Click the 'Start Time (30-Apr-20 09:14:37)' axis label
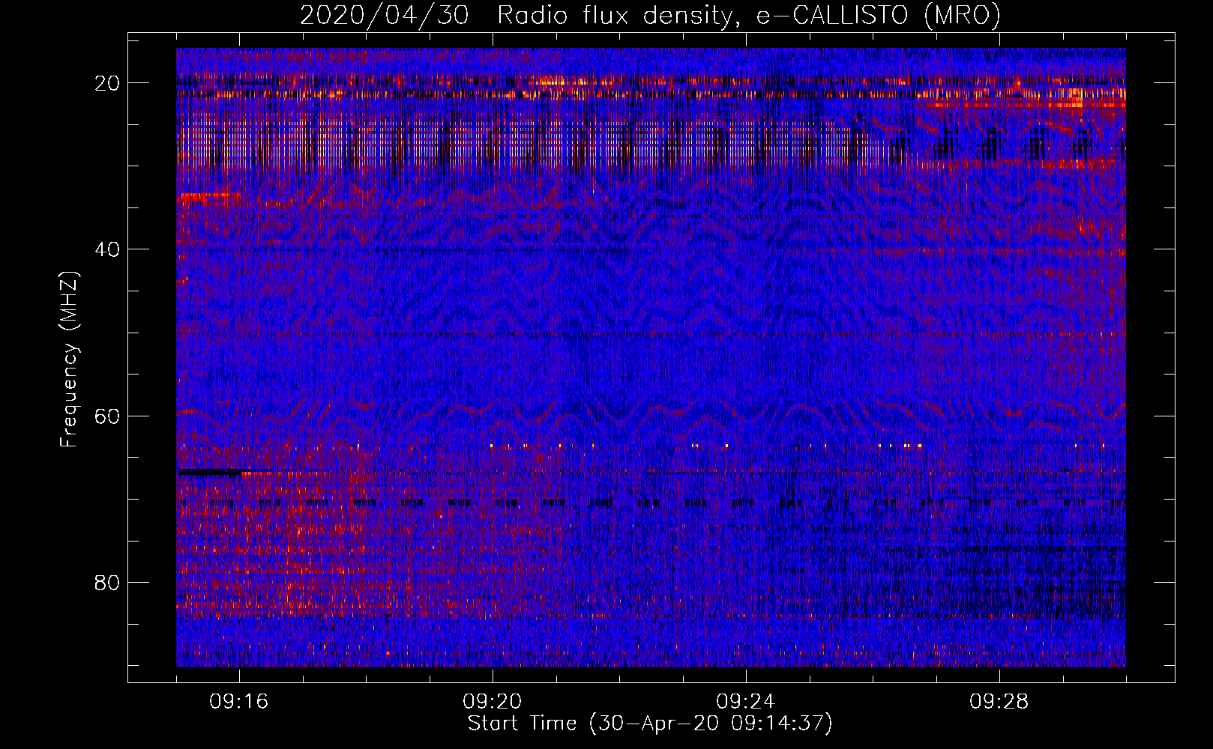The width and height of the screenshot is (1213, 749). pos(650,724)
